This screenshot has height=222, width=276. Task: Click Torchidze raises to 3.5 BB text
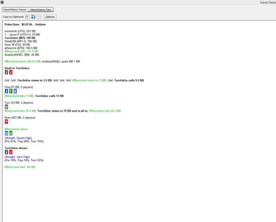35,80
